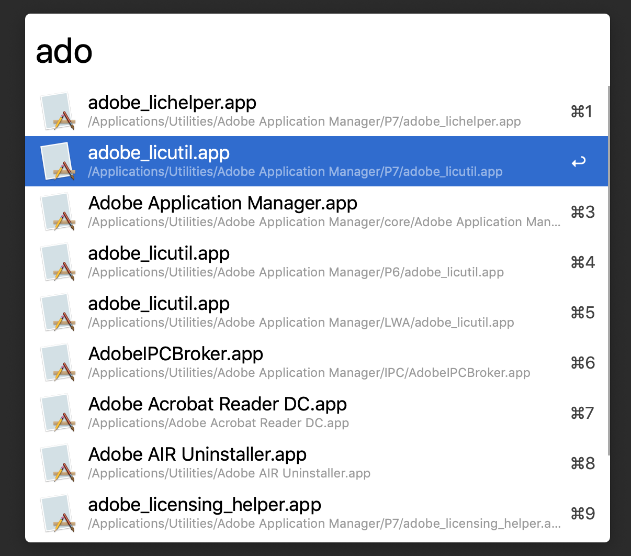Viewport: 631px width, 556px height.
Task: Click the ⌘8 shortcut beside AIR Uninstaller
Action: (x=582, y=463)
